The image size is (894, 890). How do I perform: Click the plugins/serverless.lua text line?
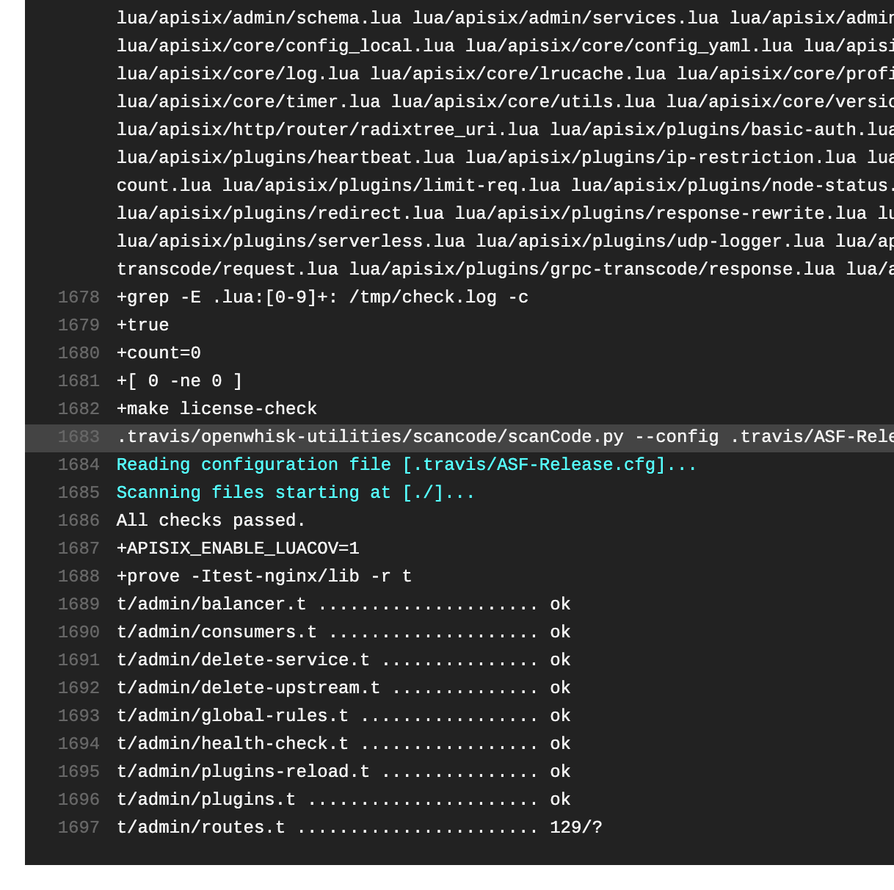coord(505,242)
